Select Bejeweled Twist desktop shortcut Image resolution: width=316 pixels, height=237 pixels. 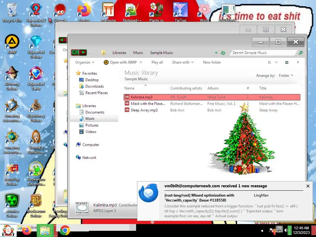(36, 78)
